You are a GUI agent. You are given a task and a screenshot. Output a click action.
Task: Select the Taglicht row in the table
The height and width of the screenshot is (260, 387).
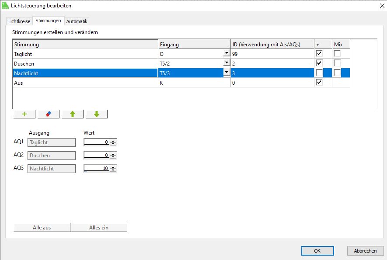(181, 54)
